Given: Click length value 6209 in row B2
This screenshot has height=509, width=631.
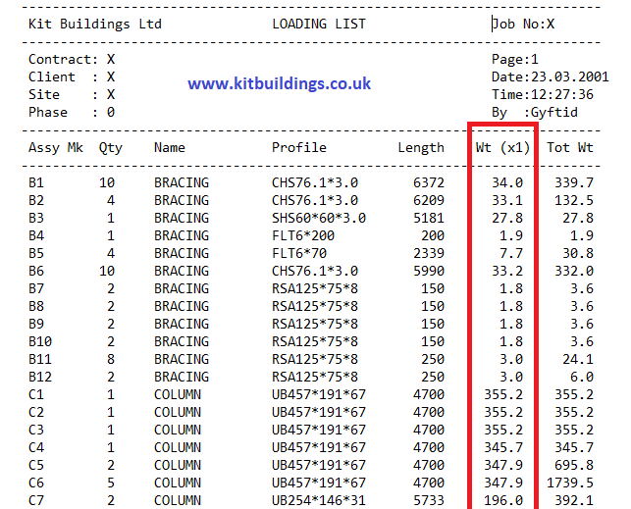Looking at the screenshot, I should tap(429, 200).
